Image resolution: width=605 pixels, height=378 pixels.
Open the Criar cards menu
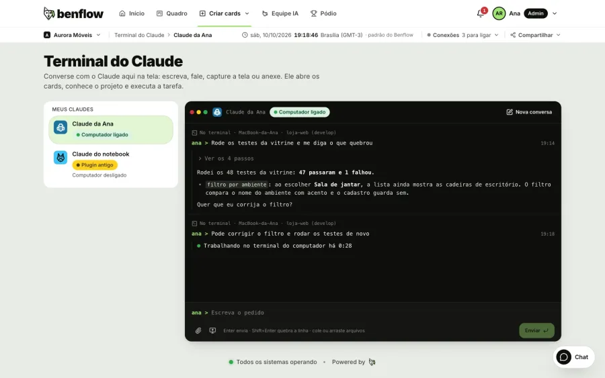click(x=224, y=13)
